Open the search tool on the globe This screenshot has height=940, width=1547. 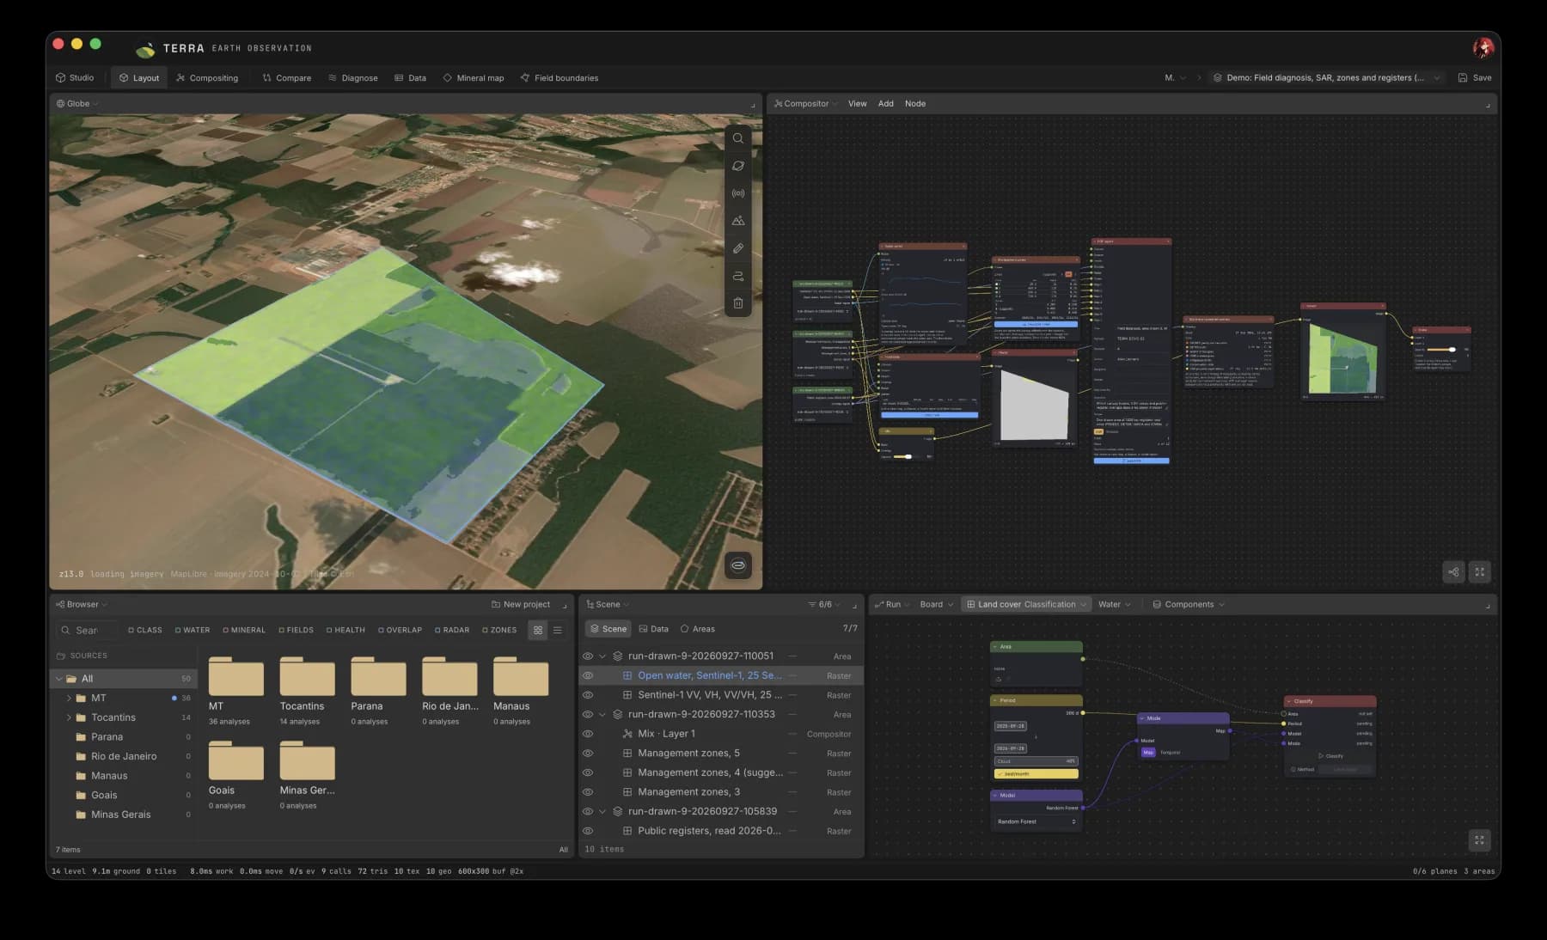738,138
